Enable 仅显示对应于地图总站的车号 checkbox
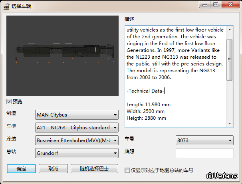Viewport: 242px width, 184px height. pos(127,170)
